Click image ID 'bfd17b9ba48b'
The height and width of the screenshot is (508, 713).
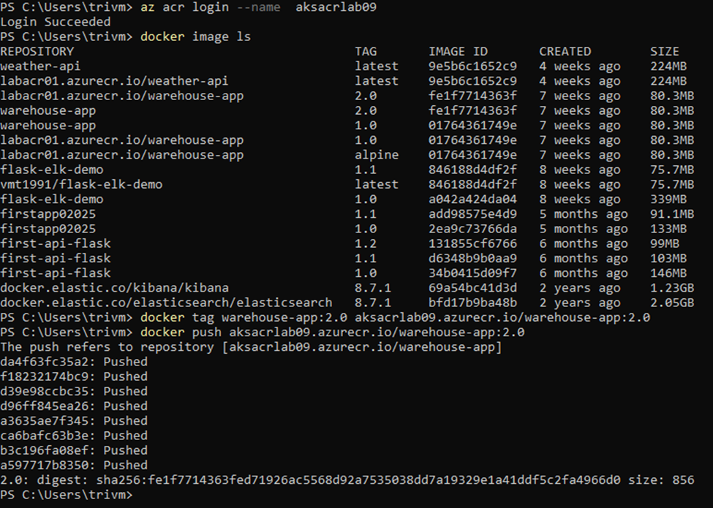(x=472, y=303)
